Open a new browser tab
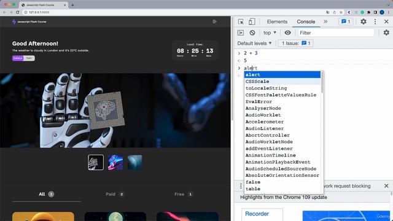This screenshot has width=393, height=221. (72, 5)
